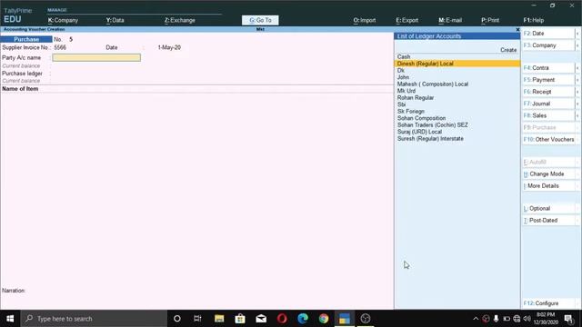Click Purchase voucher type label
Image resolution: width=582 pixels, height=327 pixels.
tap(26, 39)
